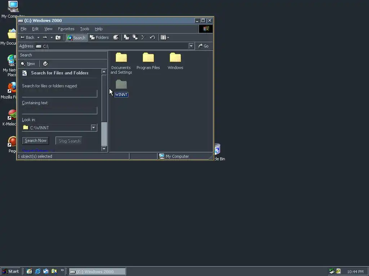369x276 pixels.
Task: Click the search pane scrollbar thumb
Action: 104,134
